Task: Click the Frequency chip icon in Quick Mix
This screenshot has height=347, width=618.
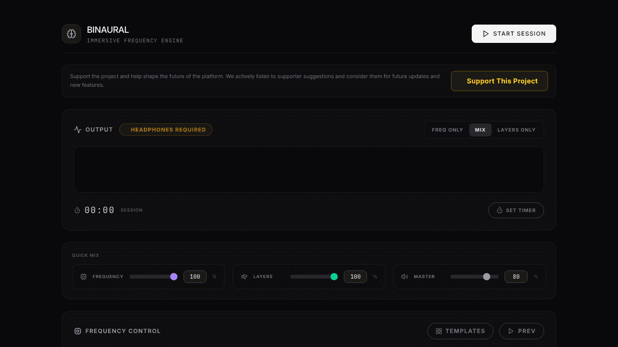Action: pos(84,277)
